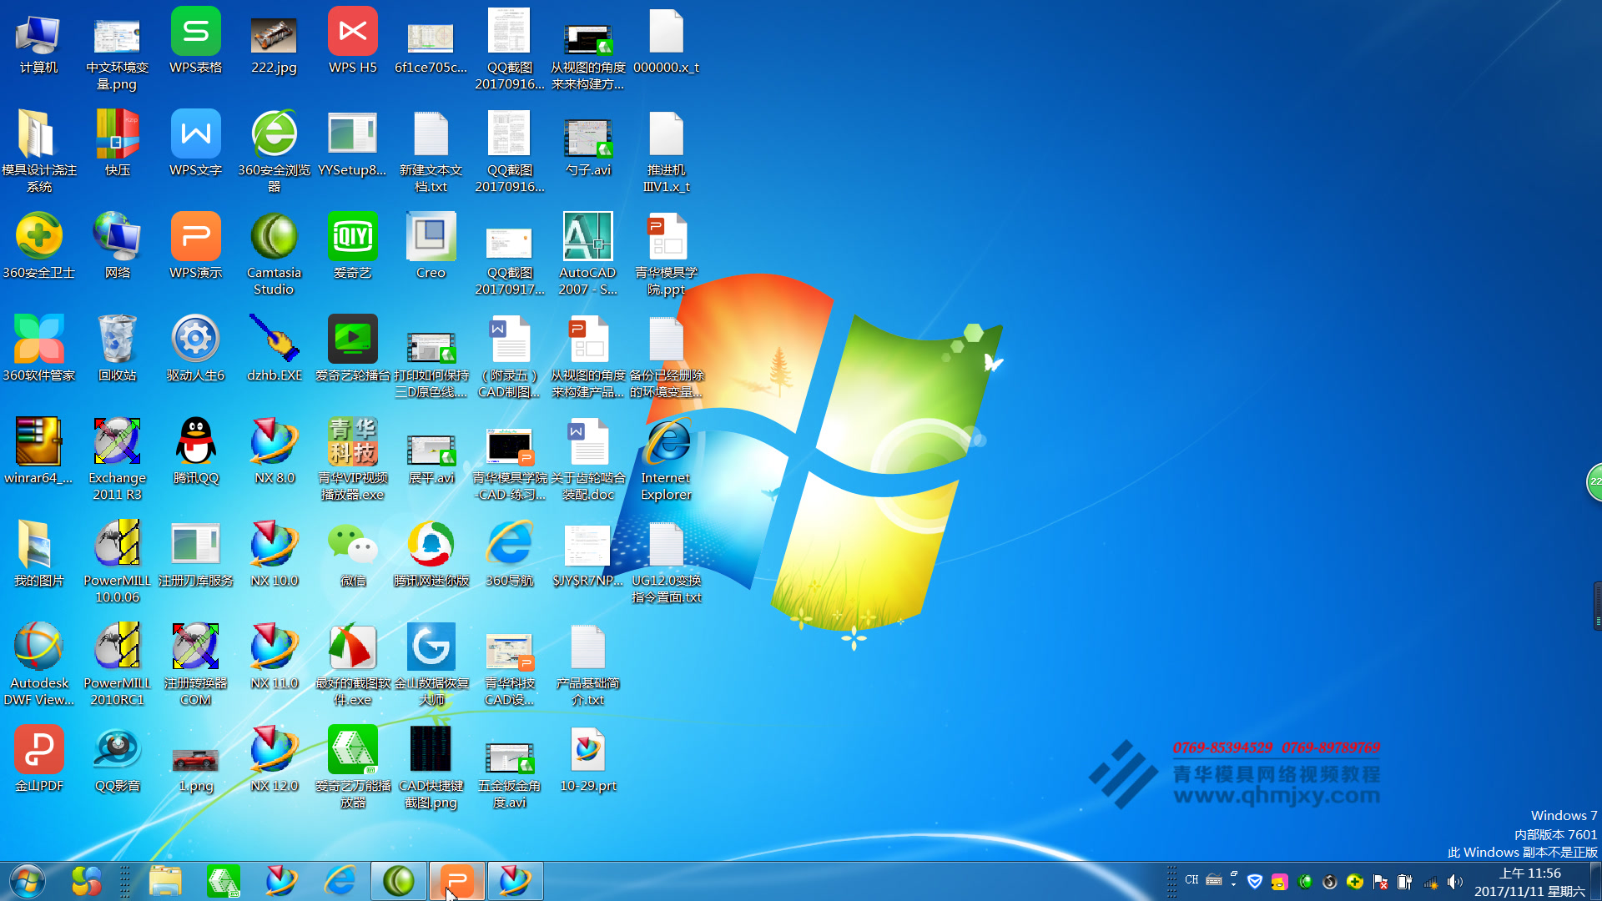Launch Camtasia Studio desktop icon

[x=274, y=254]
